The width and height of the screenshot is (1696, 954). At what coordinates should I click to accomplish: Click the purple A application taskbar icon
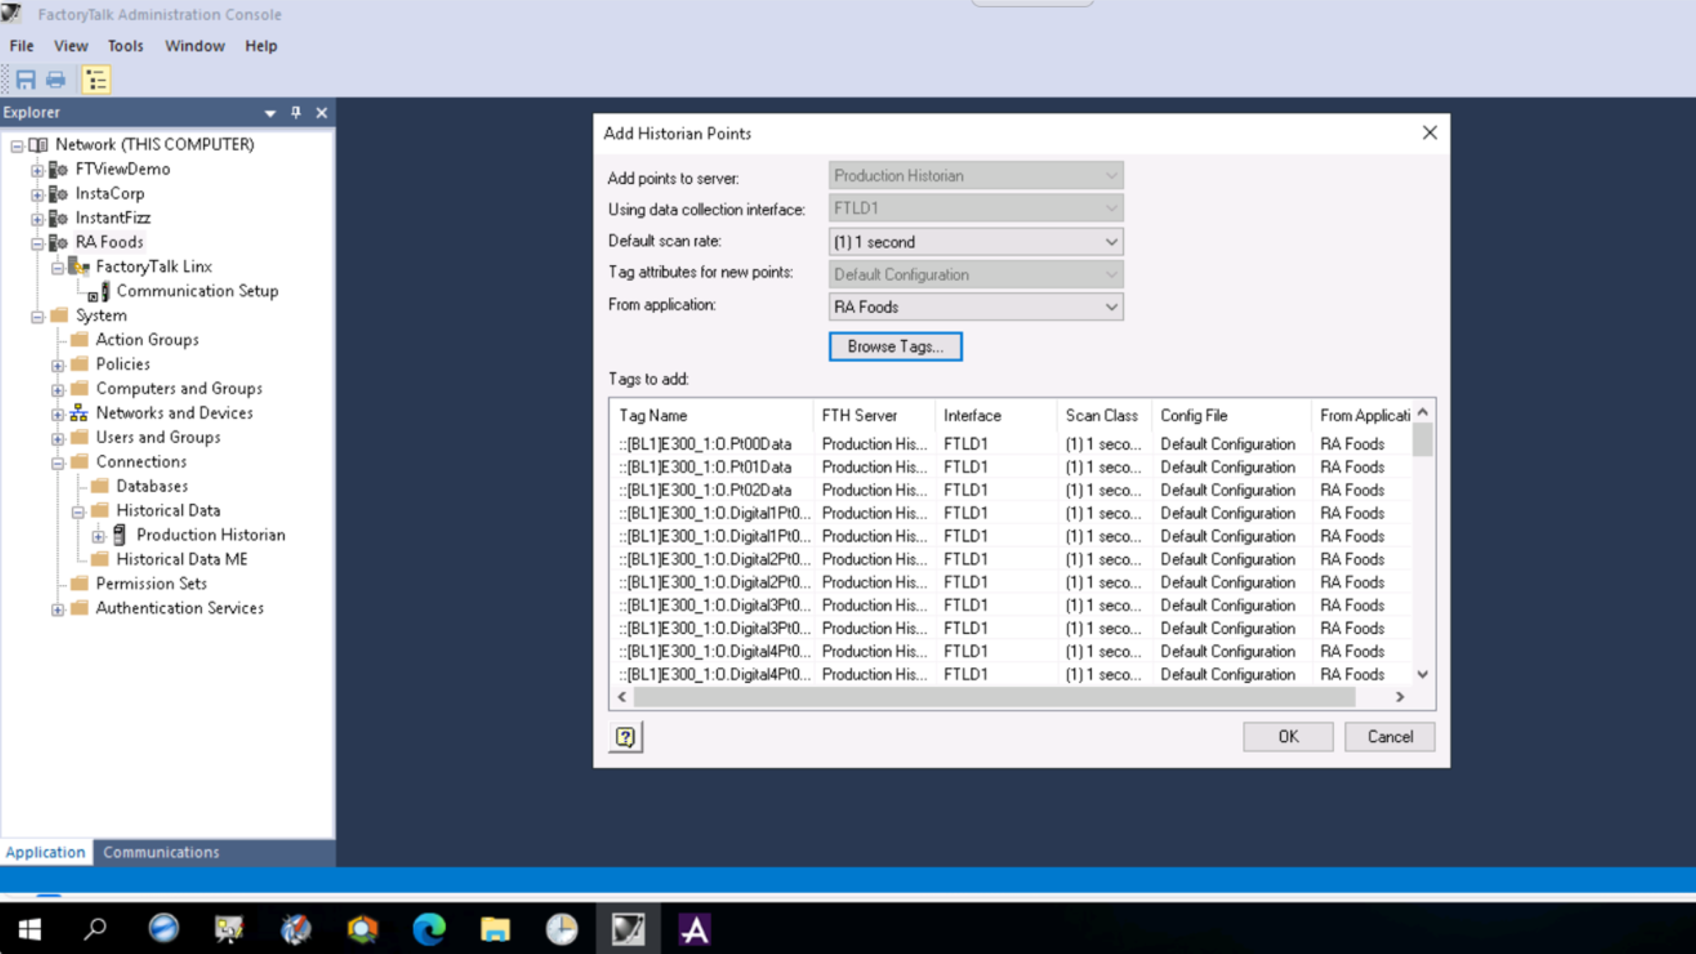(695, 929)
